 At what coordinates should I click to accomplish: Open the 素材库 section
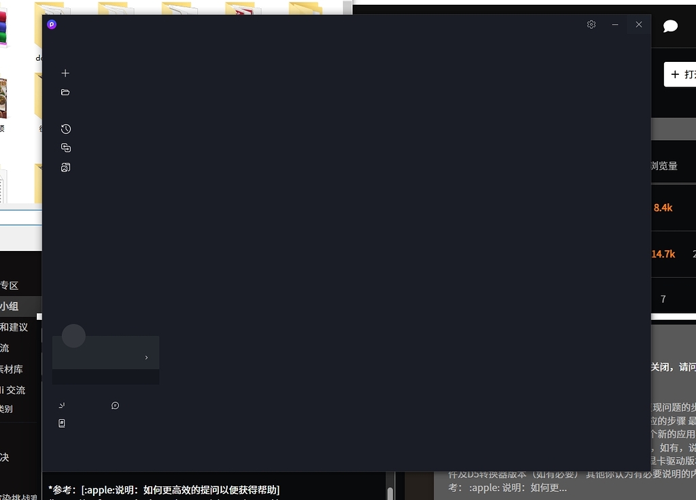point(12,369)
